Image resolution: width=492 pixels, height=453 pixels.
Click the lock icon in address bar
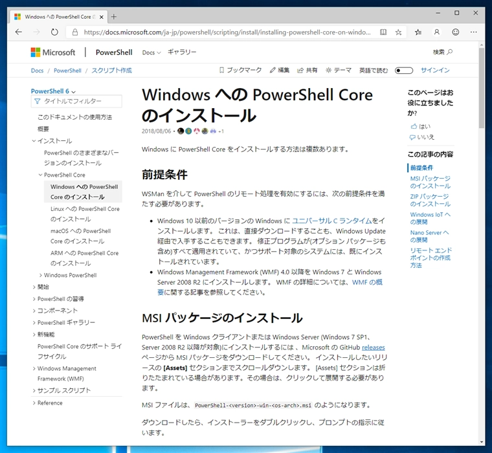click(x=75, y=32)
